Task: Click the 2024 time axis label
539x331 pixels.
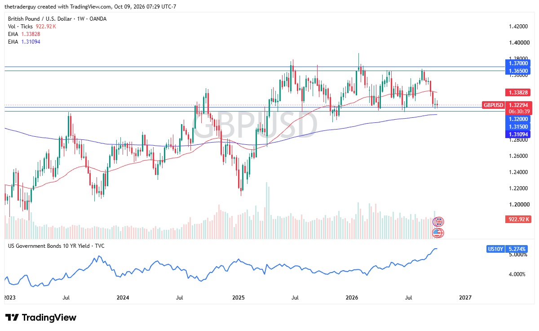Action: coord(123,298)
